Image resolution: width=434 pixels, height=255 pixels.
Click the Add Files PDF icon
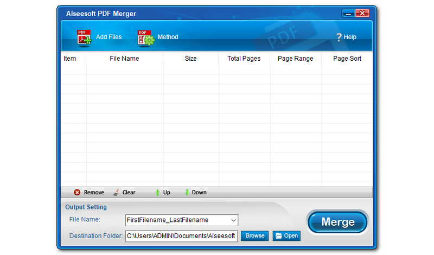click(x=84, y=37)
